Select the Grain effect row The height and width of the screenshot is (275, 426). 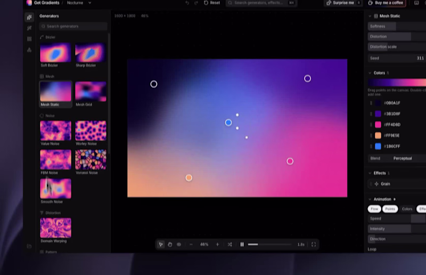point(397,184)
